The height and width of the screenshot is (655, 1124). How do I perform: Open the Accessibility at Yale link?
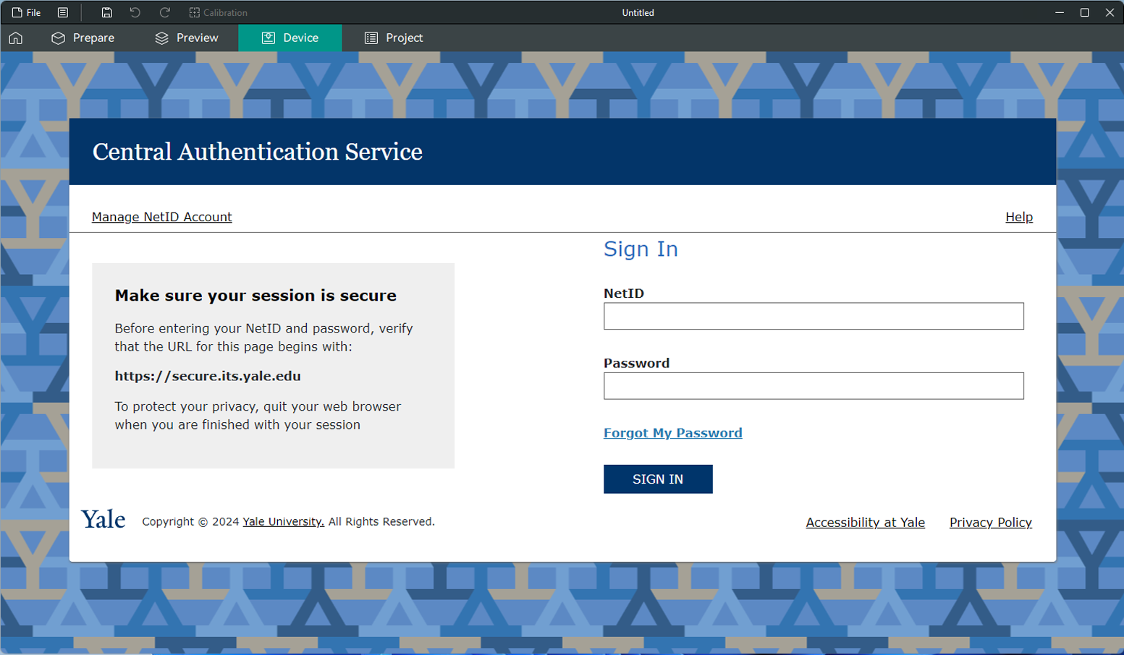(x=865, y=523)
